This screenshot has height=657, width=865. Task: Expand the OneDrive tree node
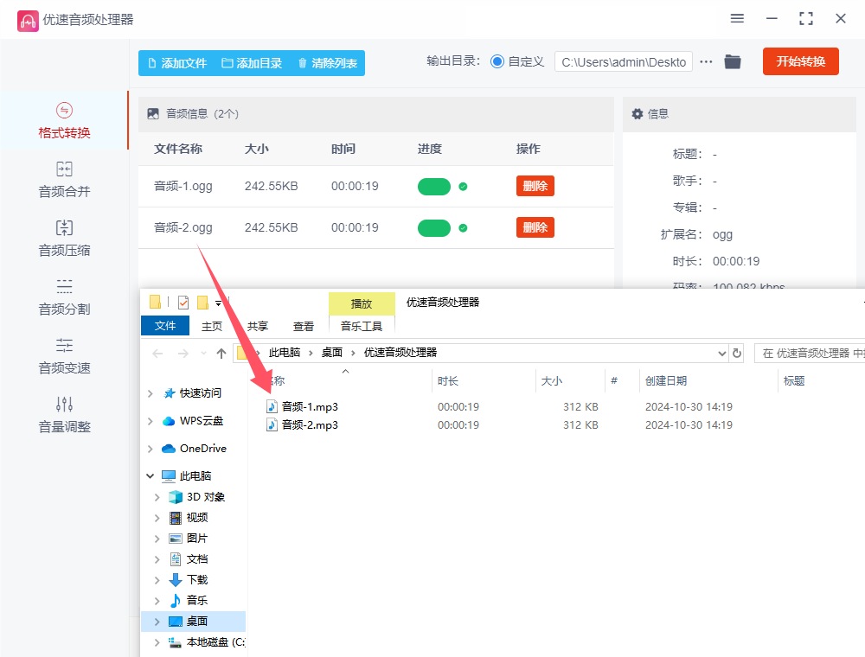(x=150, y=449)
